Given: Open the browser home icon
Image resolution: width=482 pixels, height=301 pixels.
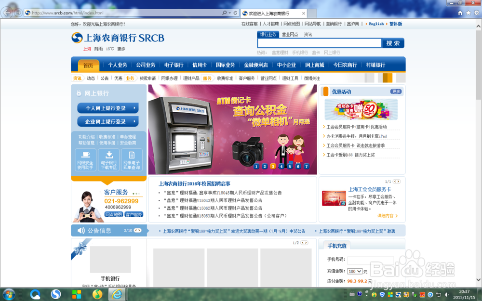Looking at the screenshot, I should 460,13.
